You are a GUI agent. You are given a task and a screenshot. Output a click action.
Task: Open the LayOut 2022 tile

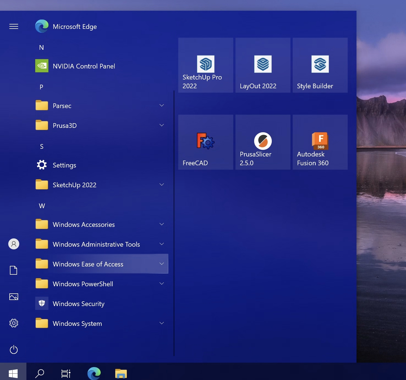(x=263, y=65)
